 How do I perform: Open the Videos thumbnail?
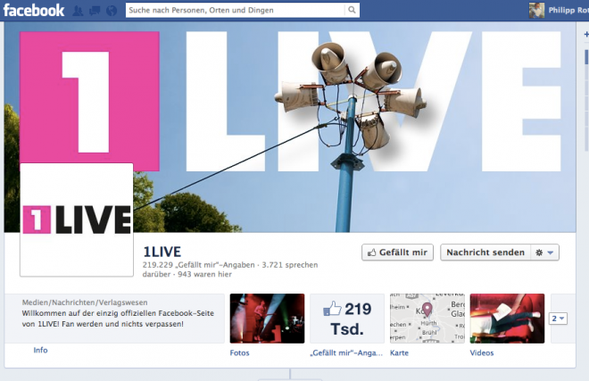[507, 319]
